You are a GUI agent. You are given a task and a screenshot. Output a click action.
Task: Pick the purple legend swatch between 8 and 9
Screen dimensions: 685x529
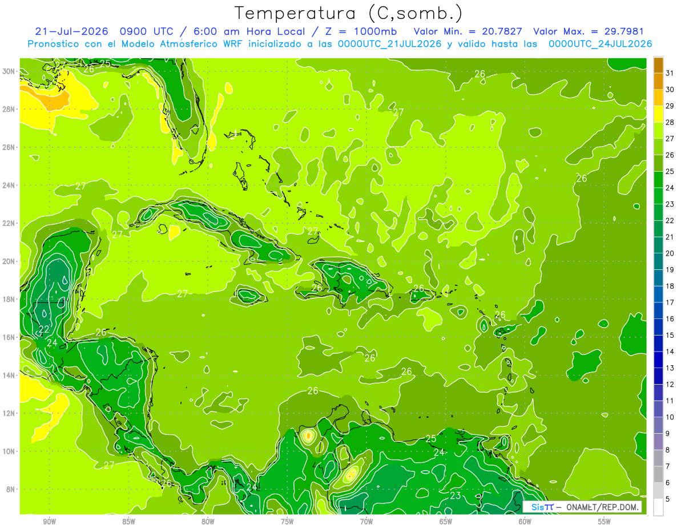[658, 442]
